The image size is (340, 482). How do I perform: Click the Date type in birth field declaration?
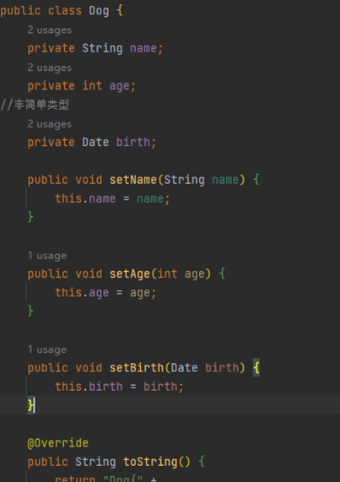pos(95,143)
